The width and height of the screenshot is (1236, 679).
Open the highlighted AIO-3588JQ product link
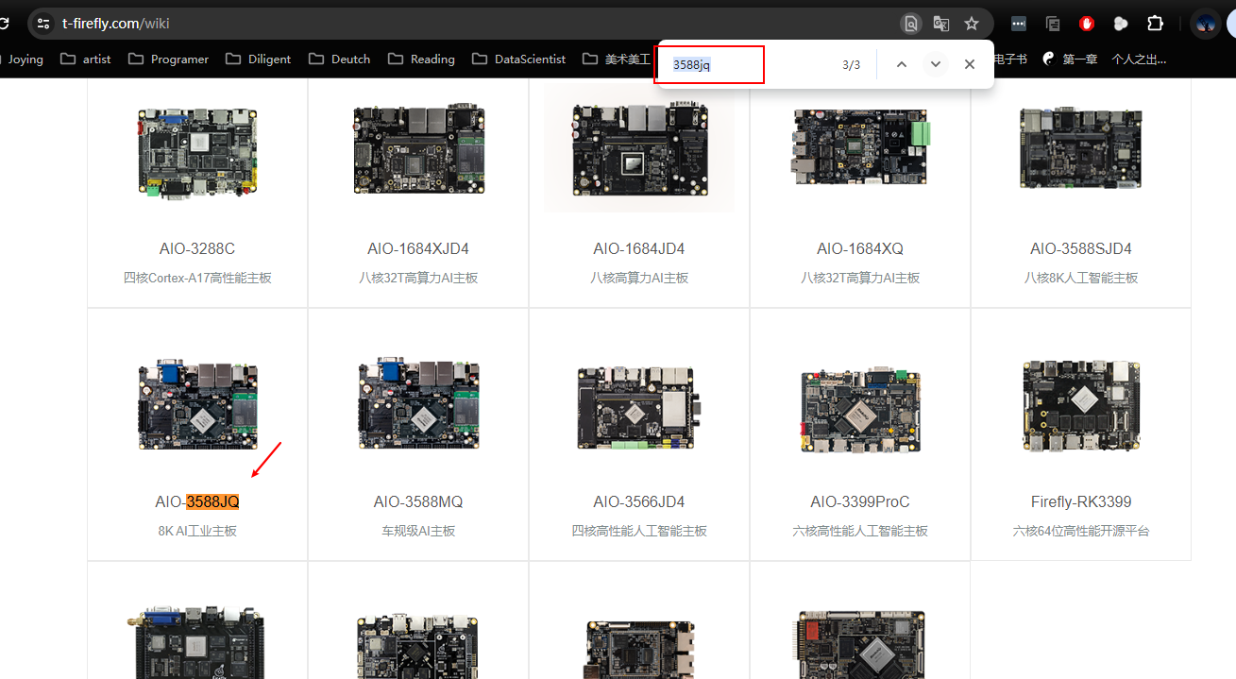(197, 502)
